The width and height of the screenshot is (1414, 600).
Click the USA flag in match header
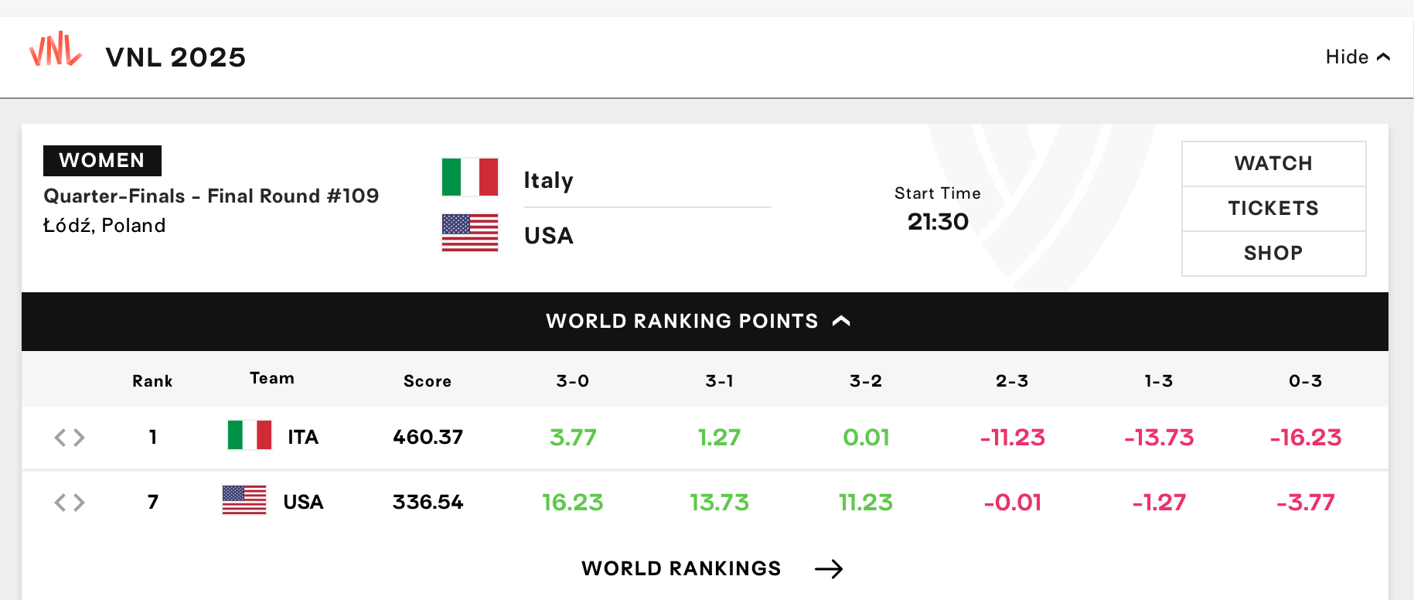click(x=470, y=233)
